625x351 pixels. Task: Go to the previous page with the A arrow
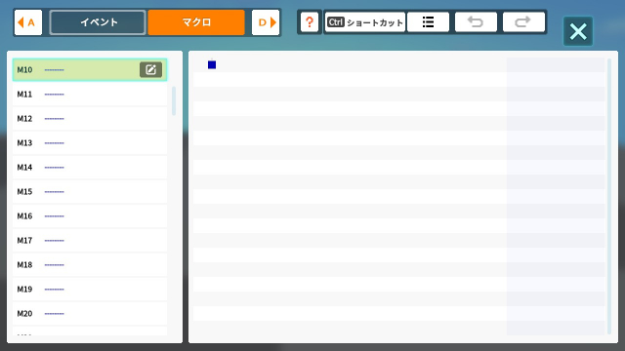coord(28,22)
